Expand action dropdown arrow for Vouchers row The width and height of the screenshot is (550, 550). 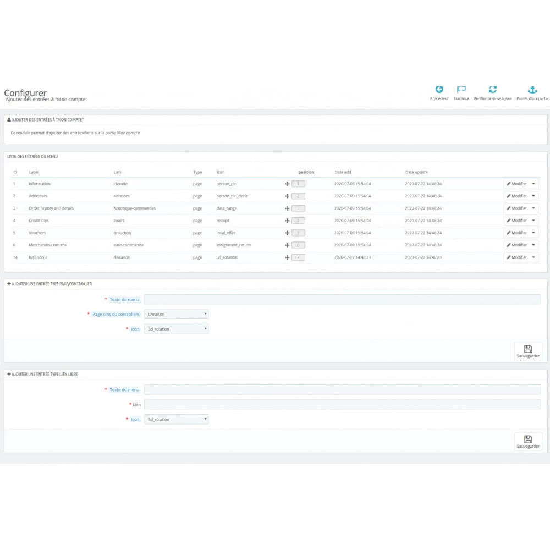[x=533, y=233]
